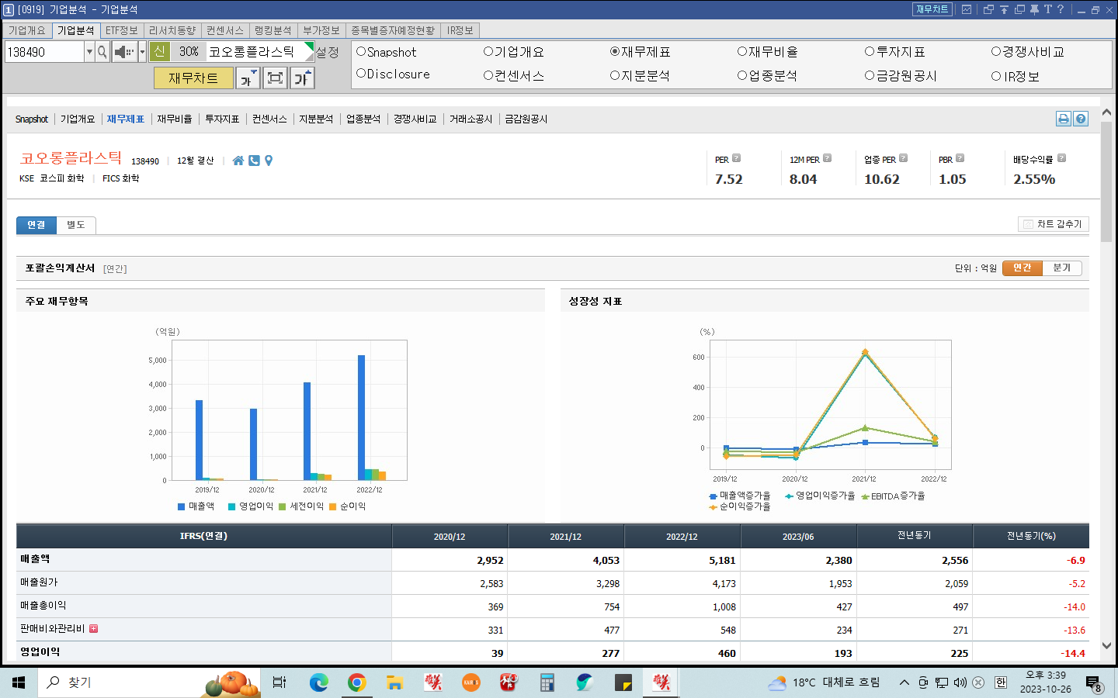Click the yellow 재무차트 button
Viewport: 1118px width, 698px height.
coord(193,78)
